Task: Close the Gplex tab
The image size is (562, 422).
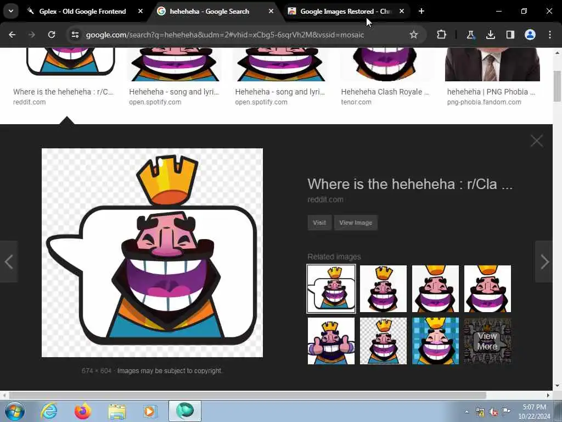Action: point(140,12)
